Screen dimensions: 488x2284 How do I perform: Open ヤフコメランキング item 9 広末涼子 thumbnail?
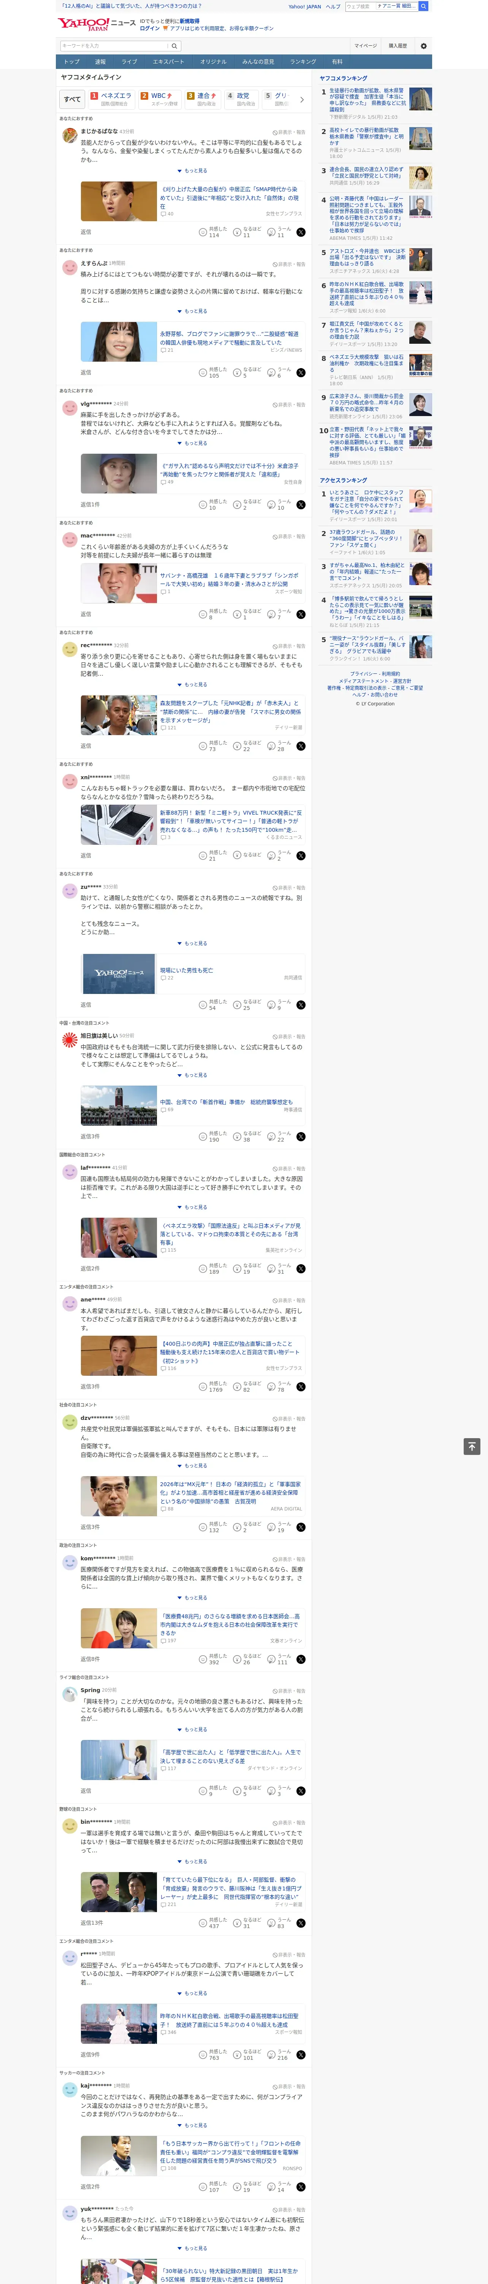[x=421, y=405]
